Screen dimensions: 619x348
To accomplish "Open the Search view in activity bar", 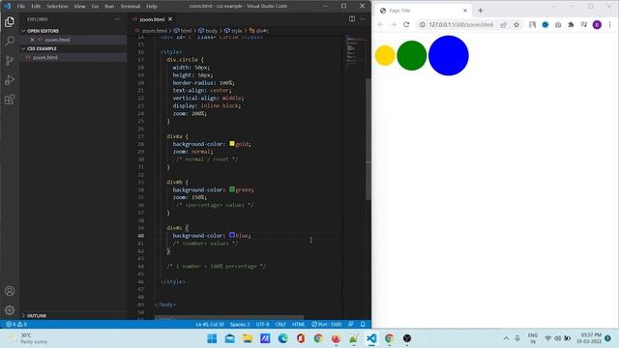I will pos(10,41).
